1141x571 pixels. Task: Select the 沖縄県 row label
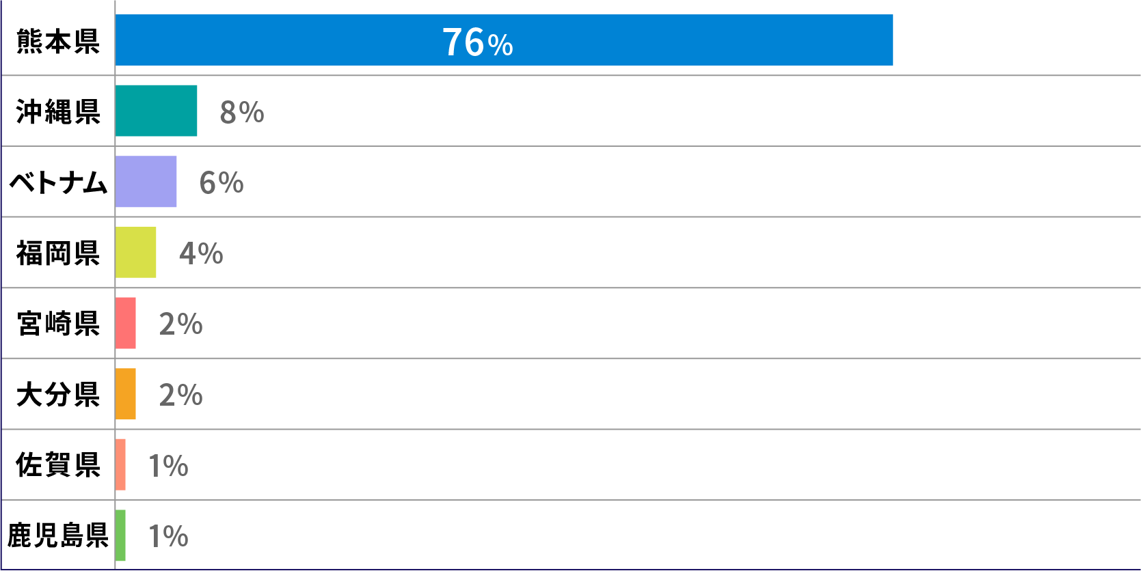(x=58, y=112)
